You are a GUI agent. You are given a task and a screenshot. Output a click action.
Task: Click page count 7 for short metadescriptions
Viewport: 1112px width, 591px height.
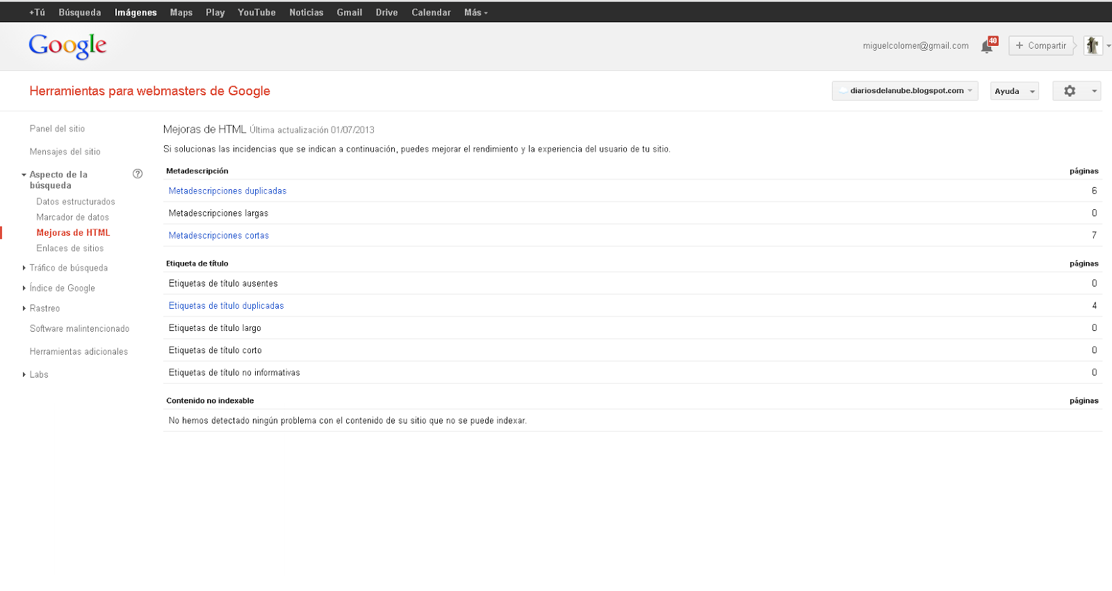coord(1094,236)
